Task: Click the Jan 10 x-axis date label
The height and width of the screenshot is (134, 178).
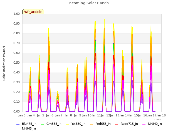Action: [87, 115]
